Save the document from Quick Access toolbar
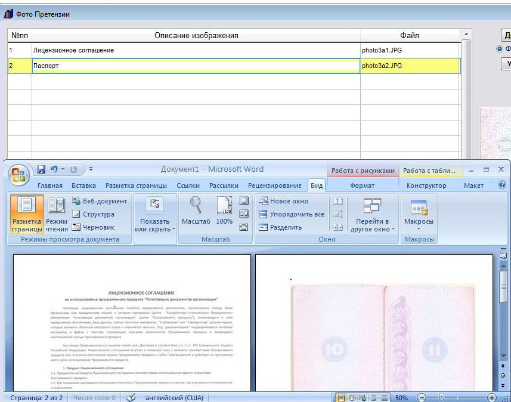The width and height of the screenshot is (511, 402). pos(41,169)
